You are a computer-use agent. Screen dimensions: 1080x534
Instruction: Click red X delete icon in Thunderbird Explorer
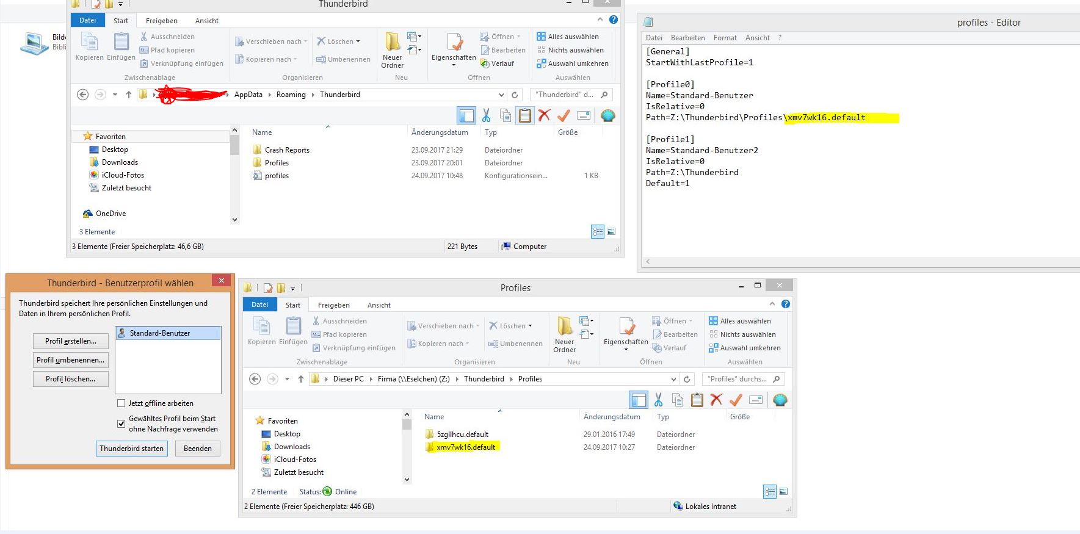click(x=545, y=115)
